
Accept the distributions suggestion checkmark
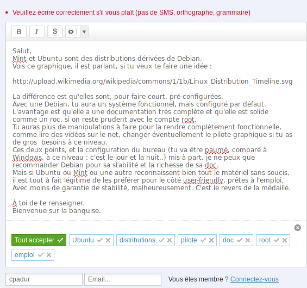[x=161, y=240]
